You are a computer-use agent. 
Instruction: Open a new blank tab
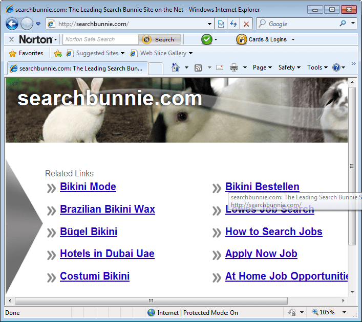point(156,68)
